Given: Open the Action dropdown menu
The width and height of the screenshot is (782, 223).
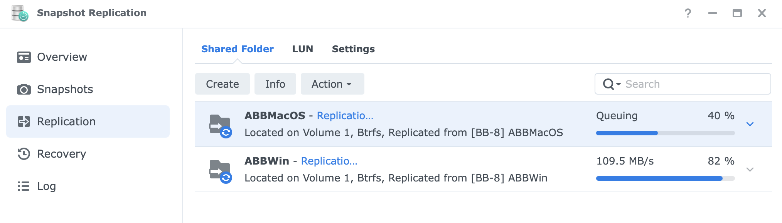Looking at the screenshot, I should (x=332, y=84).
